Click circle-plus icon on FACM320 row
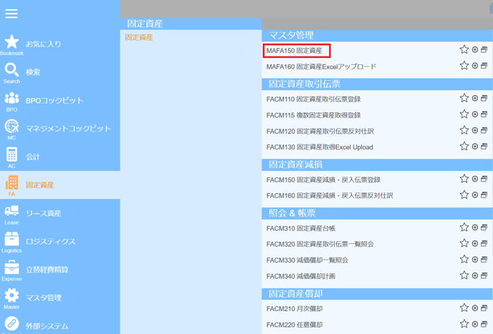 click(475, 243)
